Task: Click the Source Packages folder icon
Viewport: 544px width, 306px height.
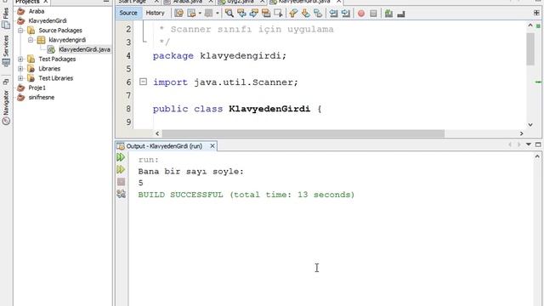Action: (31, 31)
